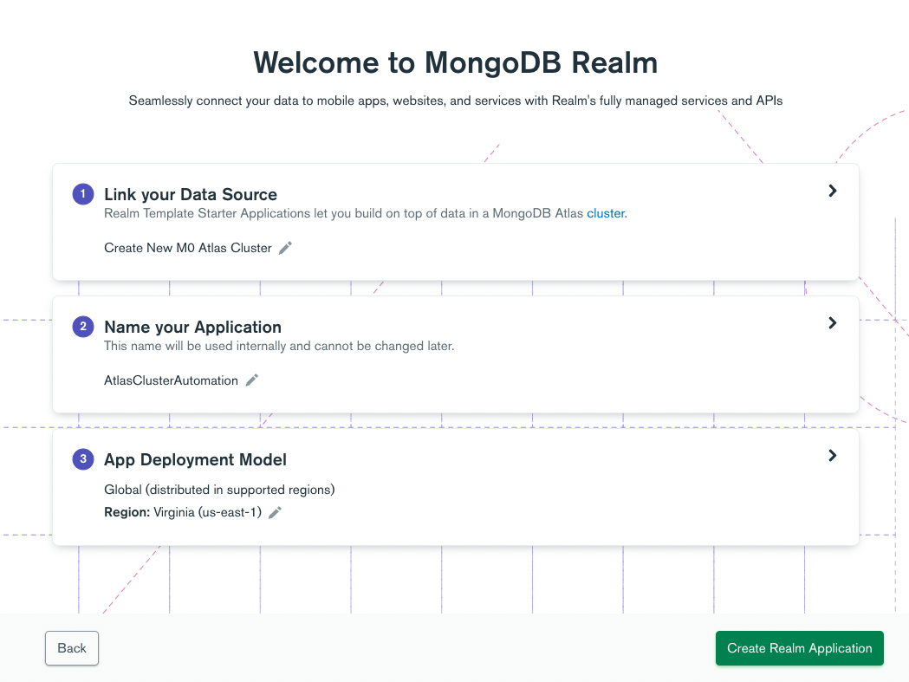Select step 2 numbered circle
Image resolution: width=909 pixels, height=682 pixels.
coord(83,327)
